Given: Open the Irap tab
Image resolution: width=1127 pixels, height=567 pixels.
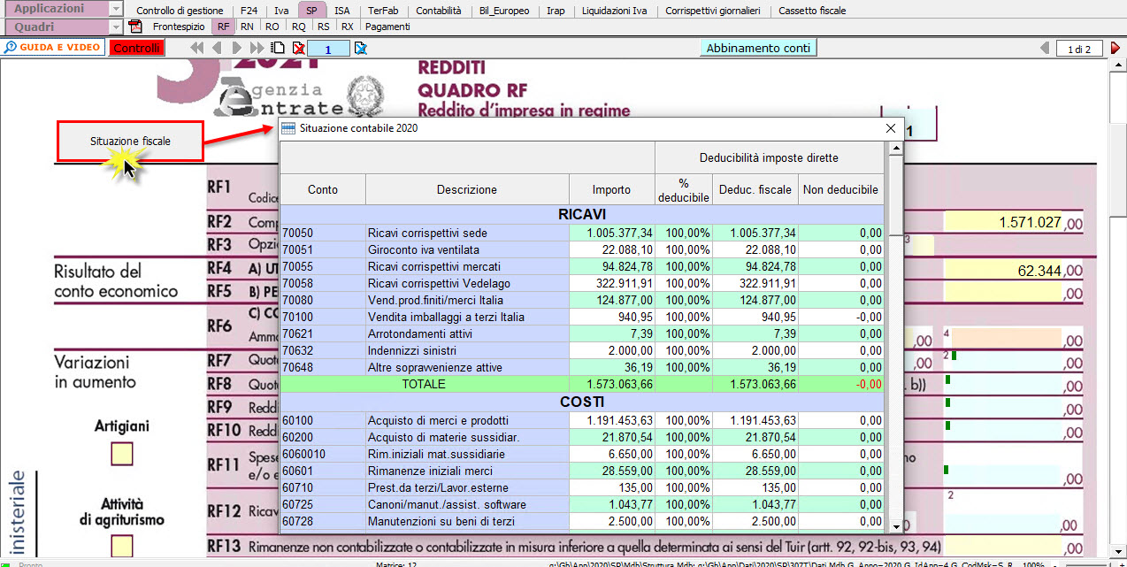Looking at the screenshot, I should click(556, 11).
